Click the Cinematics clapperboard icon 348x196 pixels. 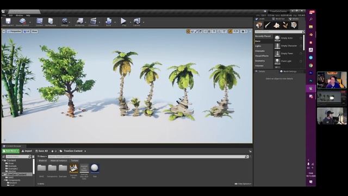pos(93,21)
